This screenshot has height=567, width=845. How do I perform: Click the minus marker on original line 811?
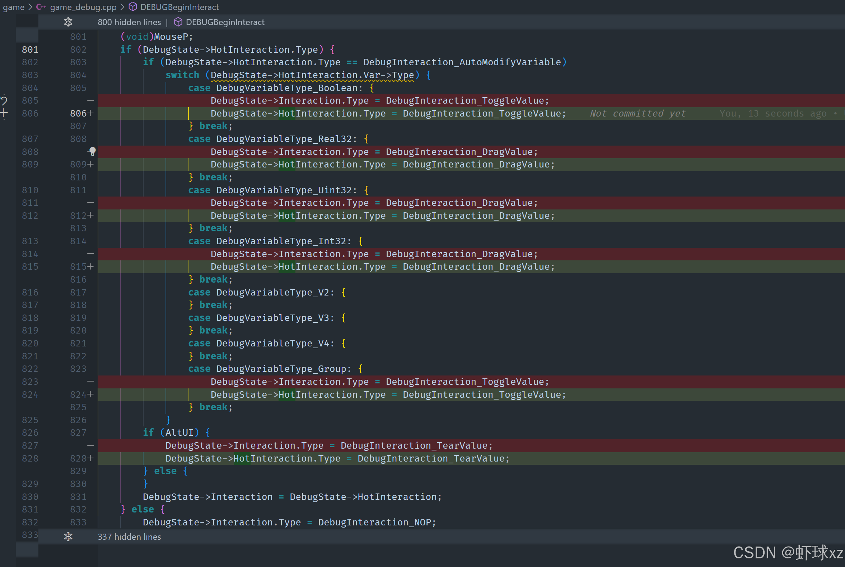[90, 203]
